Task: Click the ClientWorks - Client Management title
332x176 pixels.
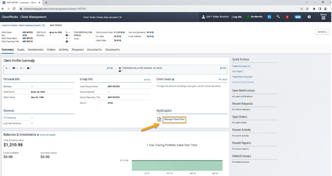Action: (x=24, y=17)
